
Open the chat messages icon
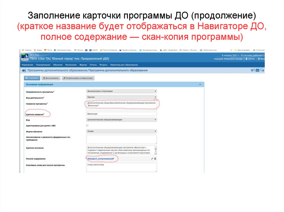point(261,70)
